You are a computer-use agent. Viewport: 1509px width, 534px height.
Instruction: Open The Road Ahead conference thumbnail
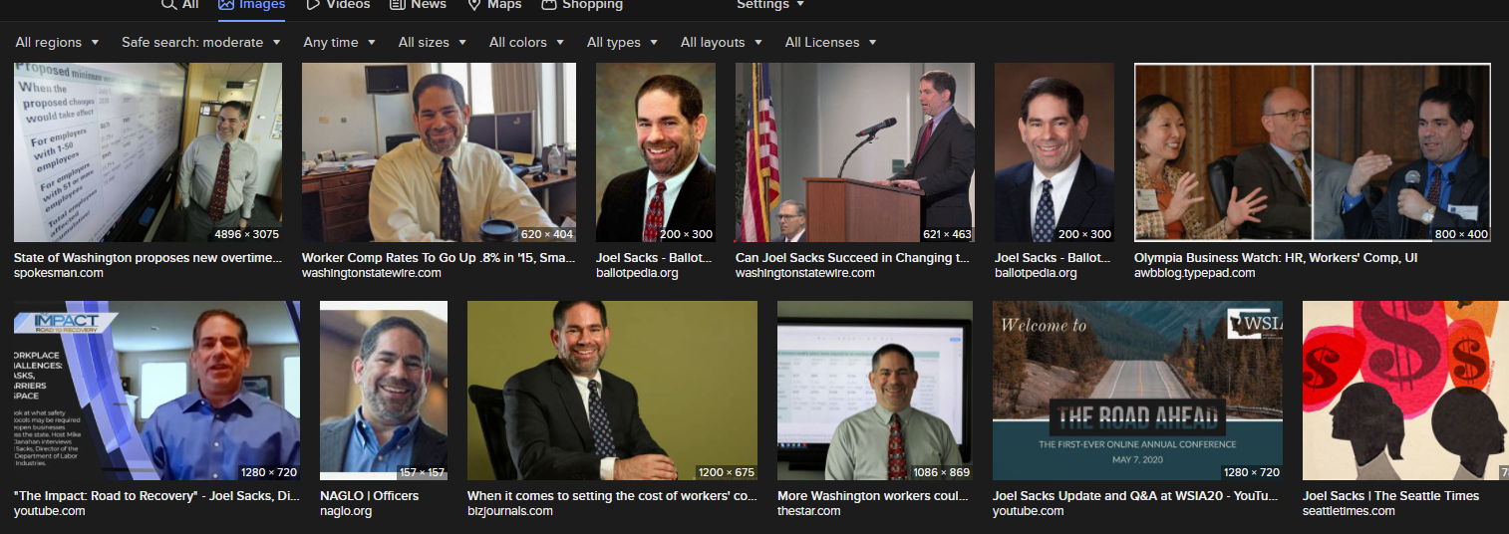point(1137,391)
